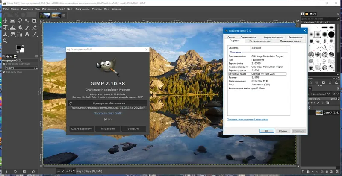Reset colors to default black and white

(x=18, y=51)
